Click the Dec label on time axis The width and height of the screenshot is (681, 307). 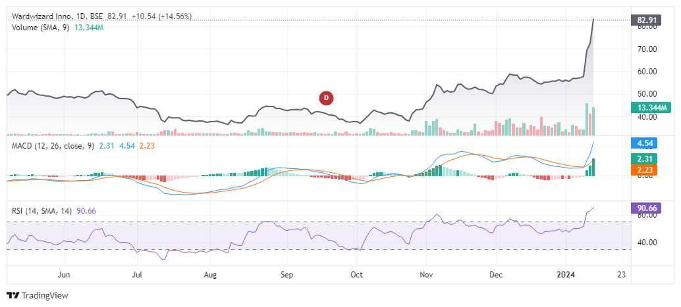click(495, 275)
